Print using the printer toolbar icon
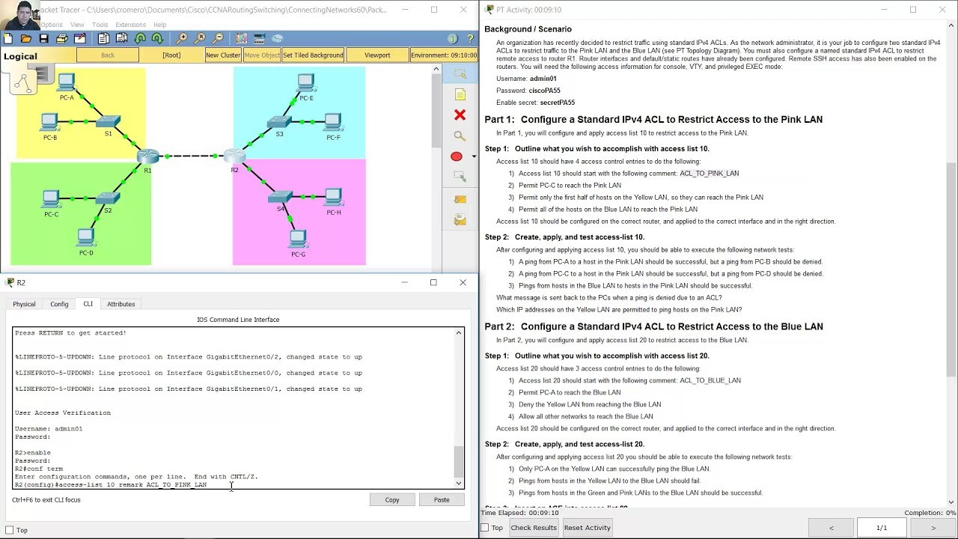This screenshot has height=539, width=958. point(62,38)
